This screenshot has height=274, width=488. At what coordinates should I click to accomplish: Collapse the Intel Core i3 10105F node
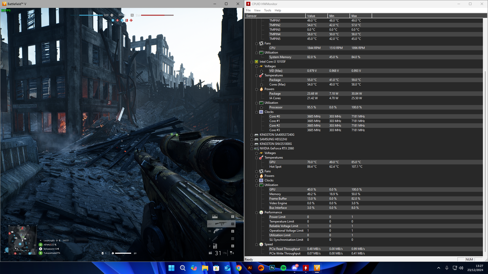tap(252, 62)
